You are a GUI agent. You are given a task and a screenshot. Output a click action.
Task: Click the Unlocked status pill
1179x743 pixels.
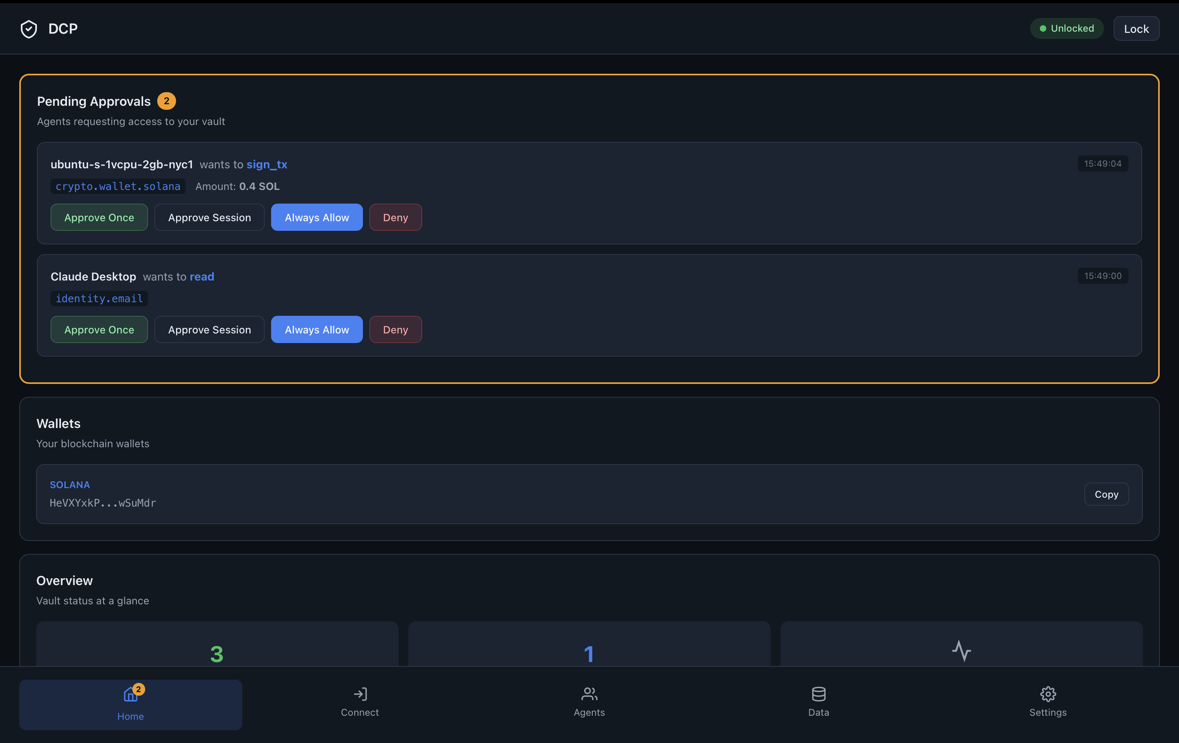click(x=1066, y=28)
